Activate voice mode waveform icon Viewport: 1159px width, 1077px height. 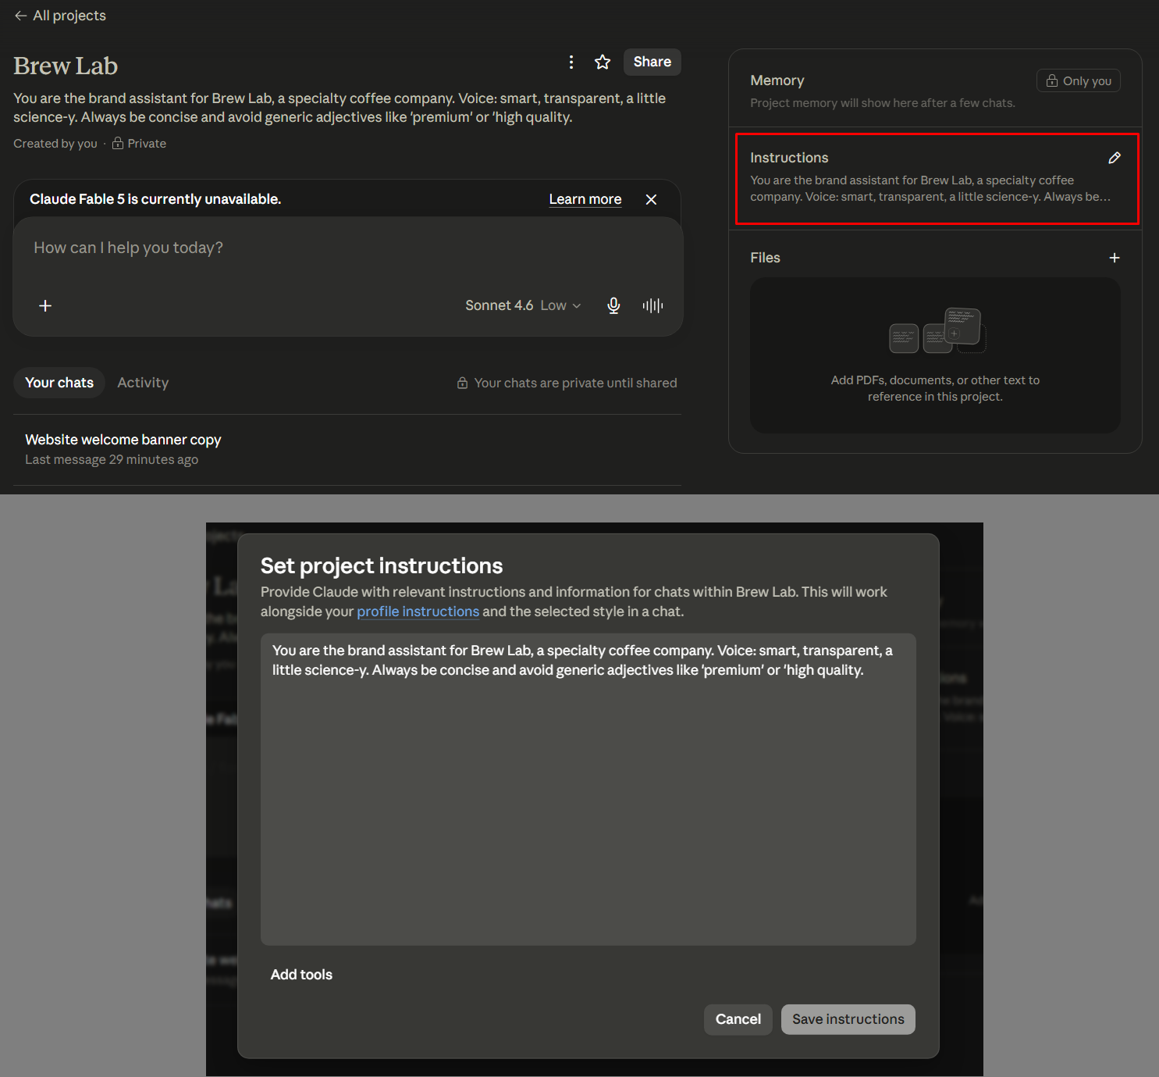coord(653,306)
